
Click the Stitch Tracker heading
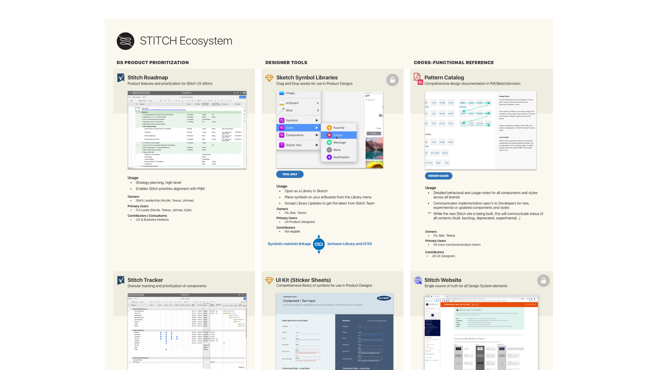pos(145,280)
